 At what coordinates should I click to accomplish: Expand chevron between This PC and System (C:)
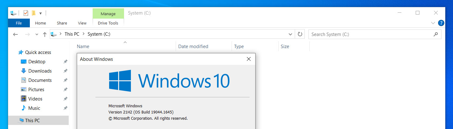click(x=83, y=34)
